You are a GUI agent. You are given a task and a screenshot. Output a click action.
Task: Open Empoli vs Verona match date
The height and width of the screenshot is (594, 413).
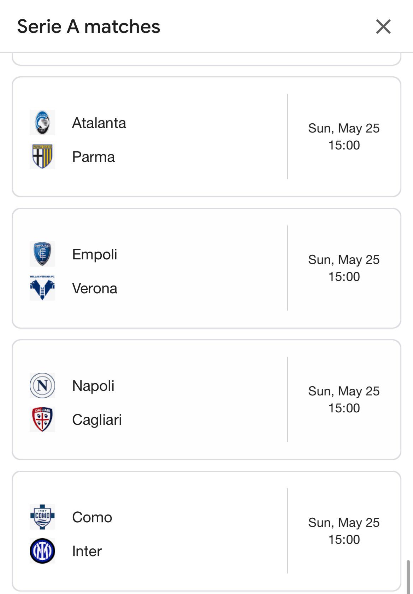click(344, 260)
